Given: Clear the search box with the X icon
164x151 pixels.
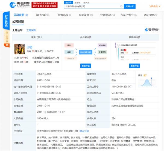Looking at the screenshot, I should pyautogui.click(x=121, y=6).
